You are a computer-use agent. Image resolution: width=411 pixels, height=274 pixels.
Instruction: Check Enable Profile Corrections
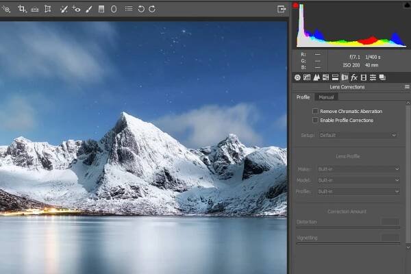point(315,120)
